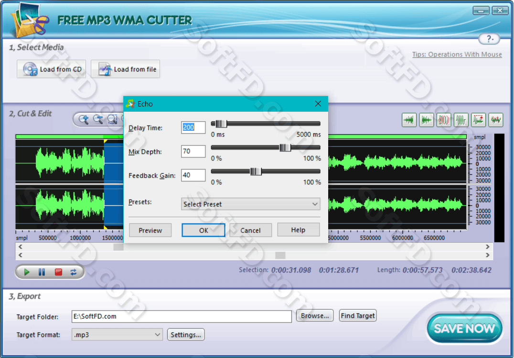514x358 pixels.
Task: Click the SAVE NOW button
Action: (464, 328)
